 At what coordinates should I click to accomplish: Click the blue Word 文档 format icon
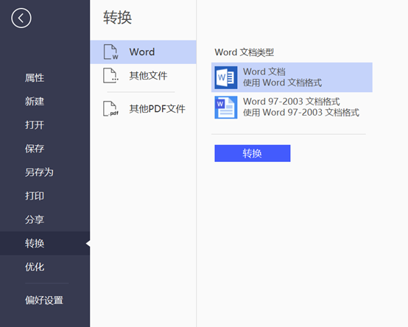point(226,77)
